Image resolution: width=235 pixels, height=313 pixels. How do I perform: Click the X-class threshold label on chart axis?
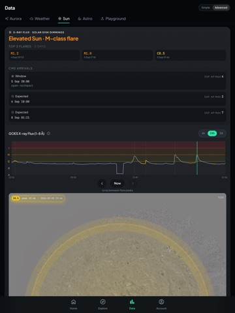tap(9, 148)
